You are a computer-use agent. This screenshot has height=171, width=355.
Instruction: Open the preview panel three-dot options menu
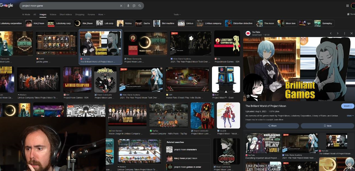point(344,33)
